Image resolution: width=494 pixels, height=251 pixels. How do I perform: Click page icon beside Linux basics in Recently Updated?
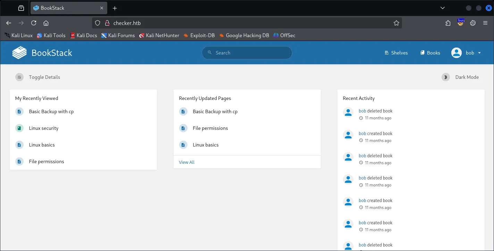(x=183, y=145)
